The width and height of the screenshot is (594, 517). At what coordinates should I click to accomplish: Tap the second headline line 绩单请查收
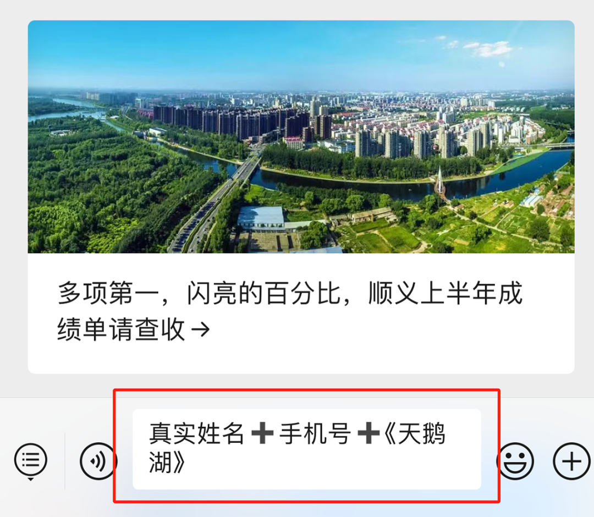point(121,329)
